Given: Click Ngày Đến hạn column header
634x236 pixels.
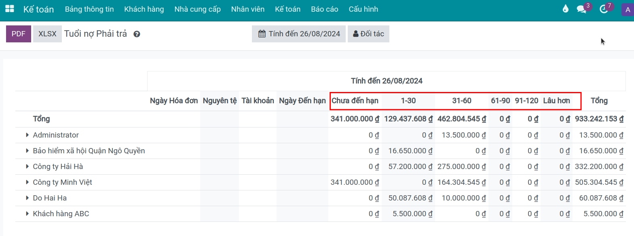Looking at the screenshot, I should [x=302, y=100].
